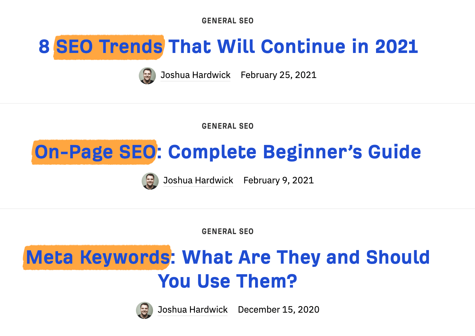The width and height of the screenshot is (475, 336).
Task: Click the date February 9, 2021
Action: 278,181
